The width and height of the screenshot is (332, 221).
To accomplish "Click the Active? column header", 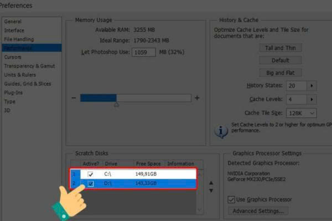I will 91,164.
